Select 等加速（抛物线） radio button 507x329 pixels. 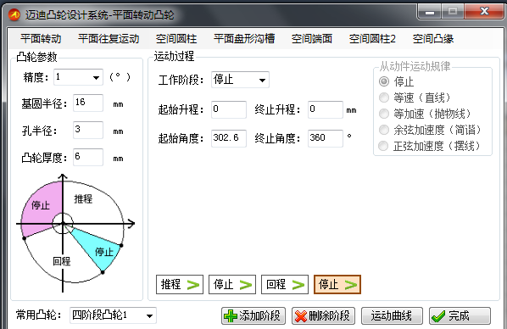[384, 114]
